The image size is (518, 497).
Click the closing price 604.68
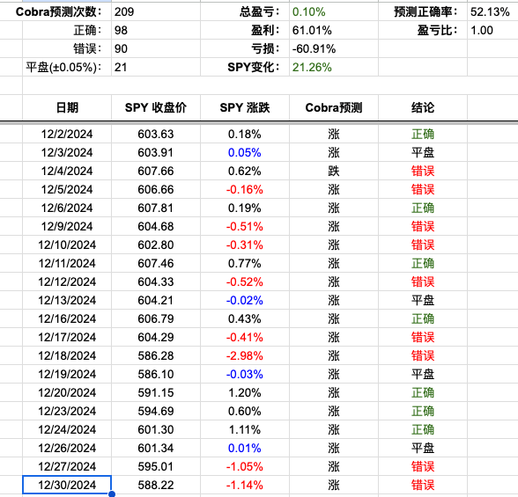(156, 226)
